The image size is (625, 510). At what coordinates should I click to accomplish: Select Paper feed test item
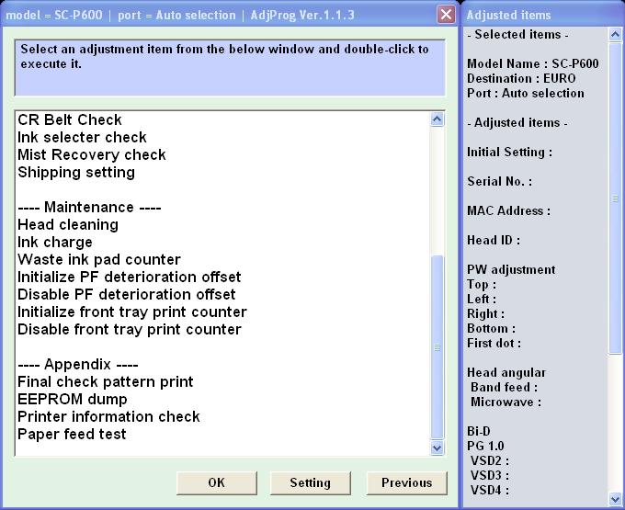point(72,435)
